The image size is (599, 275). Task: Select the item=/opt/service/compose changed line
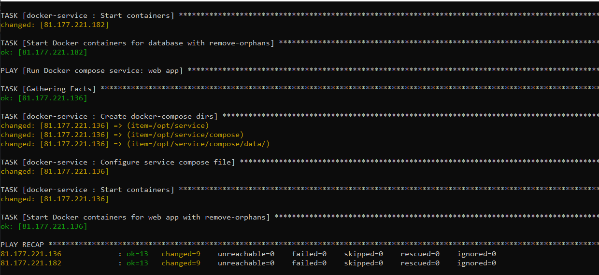122,135
